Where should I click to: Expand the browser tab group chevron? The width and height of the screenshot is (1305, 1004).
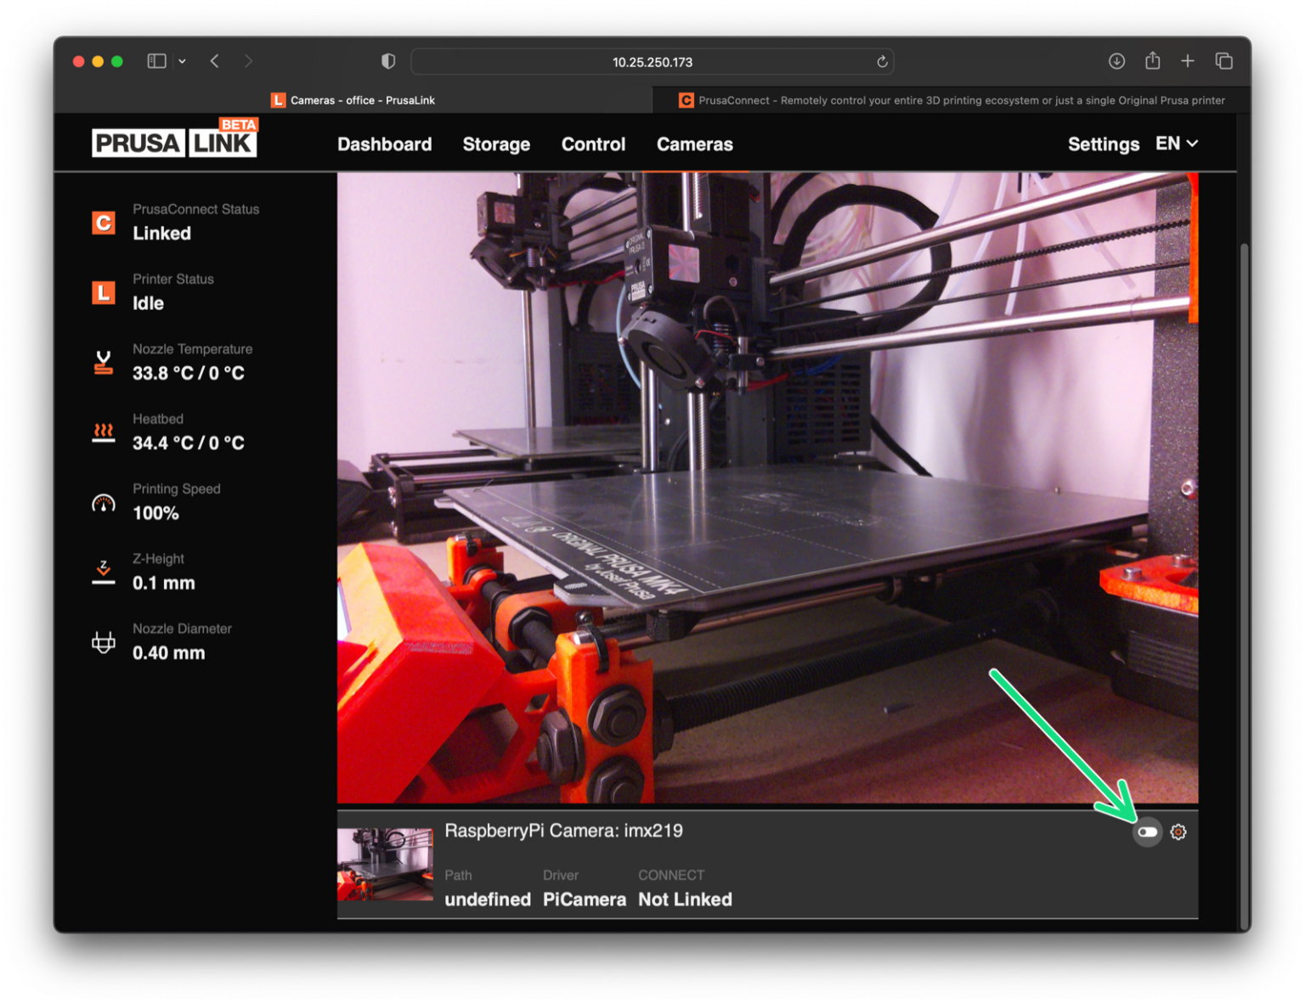coord(182,60)
